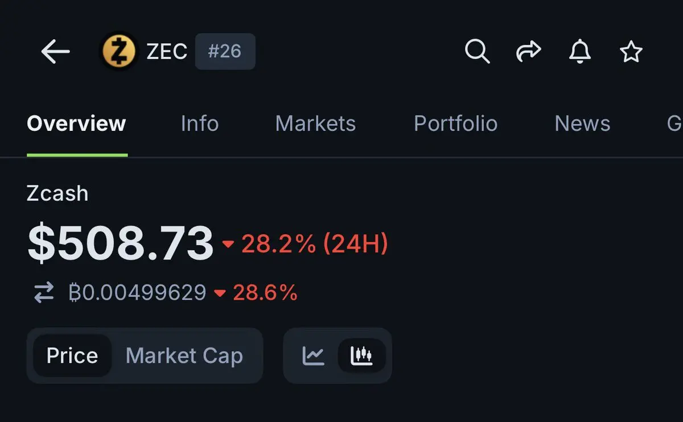Image resolution: width=683 pixels, height=422 pixels.
Task: Switch to the candlestick chart view
Action: (361, 356)
